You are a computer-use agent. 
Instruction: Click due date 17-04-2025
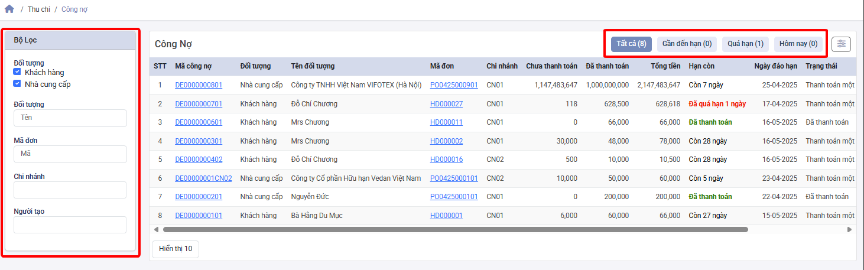[779, 104]
